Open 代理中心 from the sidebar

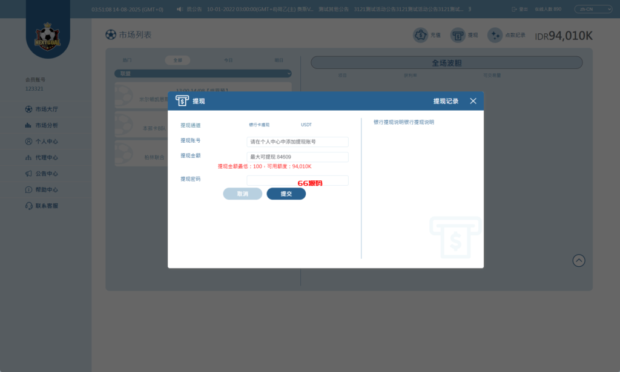pos(42,157)
